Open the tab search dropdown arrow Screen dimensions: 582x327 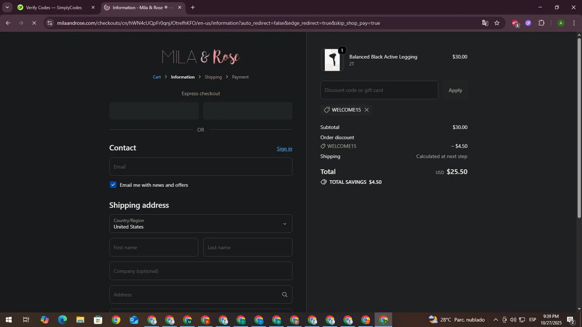click(7, 7)
